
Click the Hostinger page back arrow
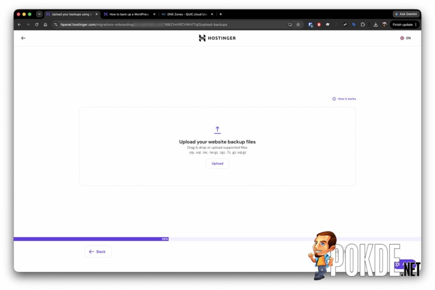click(23, 38)
